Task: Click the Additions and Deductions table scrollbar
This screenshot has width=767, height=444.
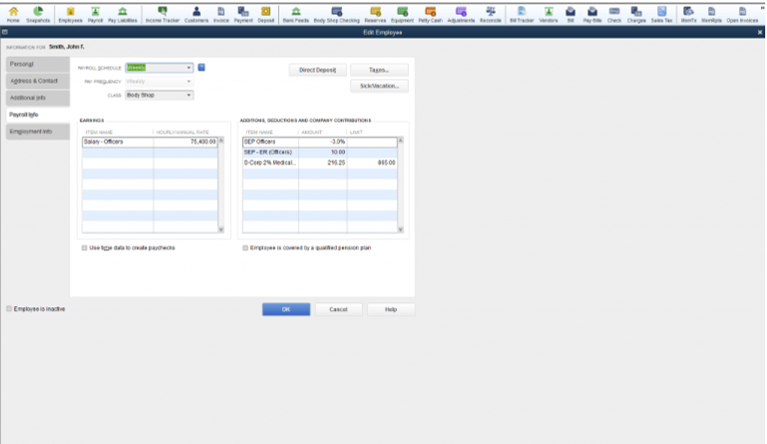Action: [x=401, y=185]
